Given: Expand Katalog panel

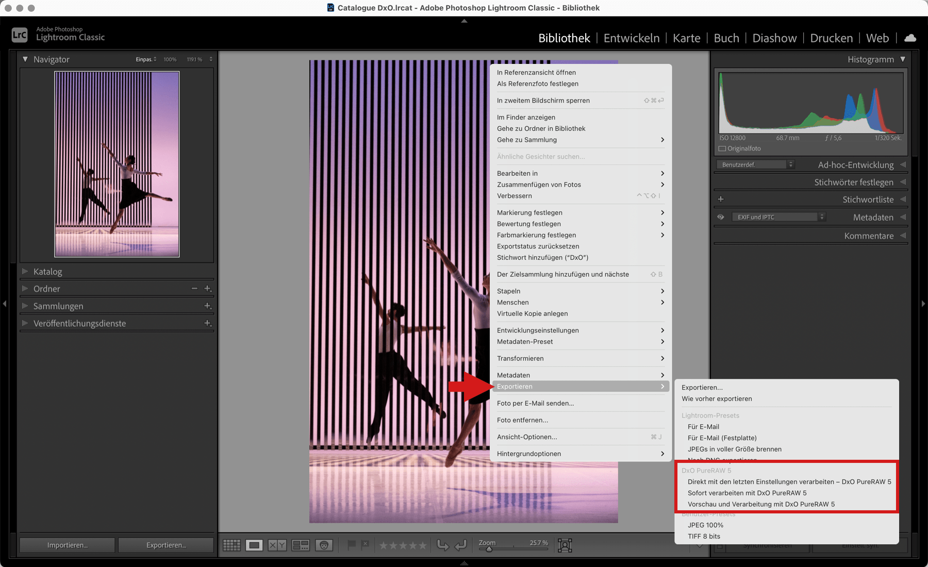Looking at the screenshot, I should (25, 271).
